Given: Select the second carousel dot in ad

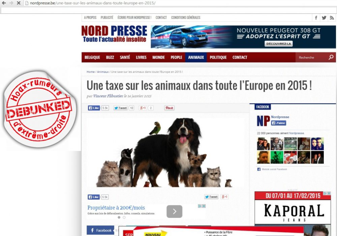Looking at the screenshot, I should pyautogui.click(x=124, y=217).
